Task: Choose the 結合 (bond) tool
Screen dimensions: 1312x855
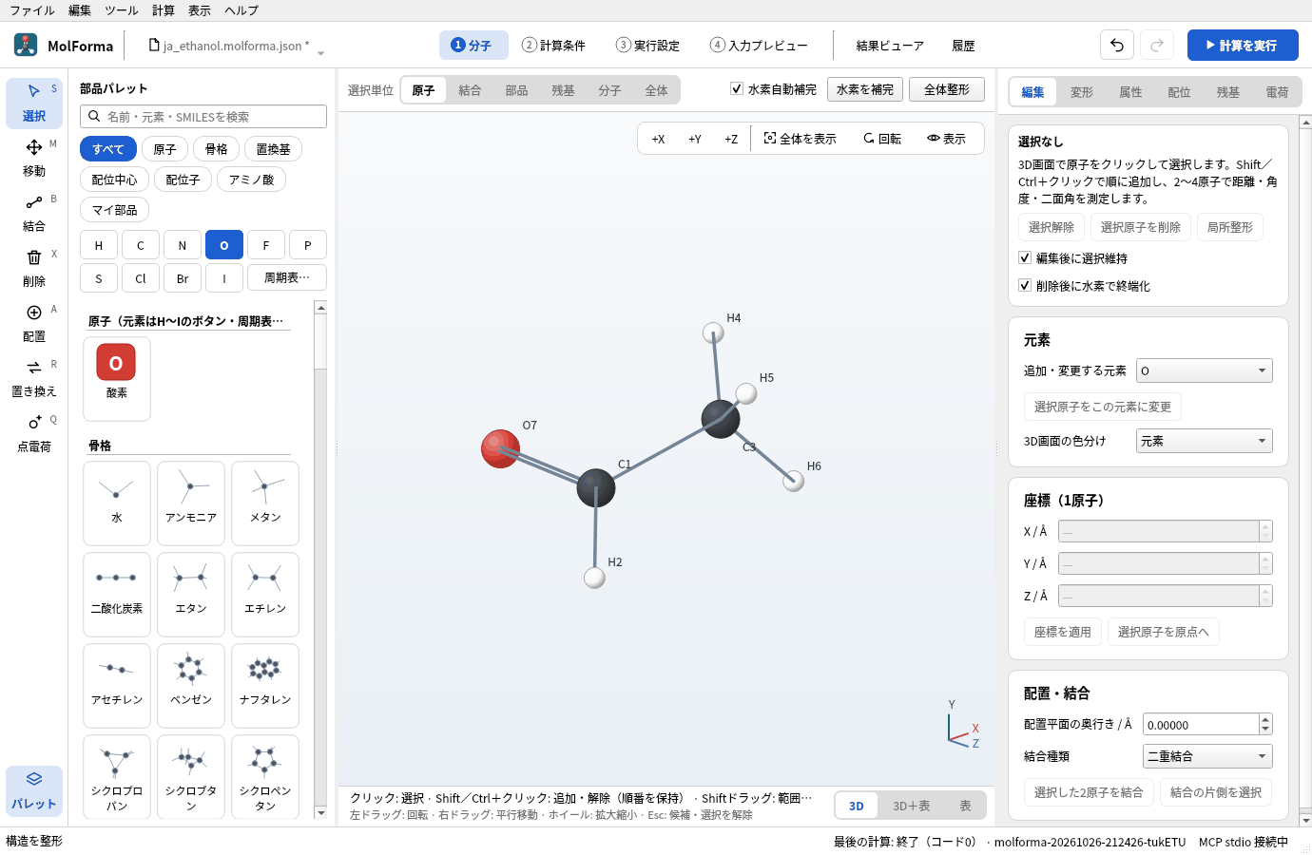Action: click(x=34, y=213)
